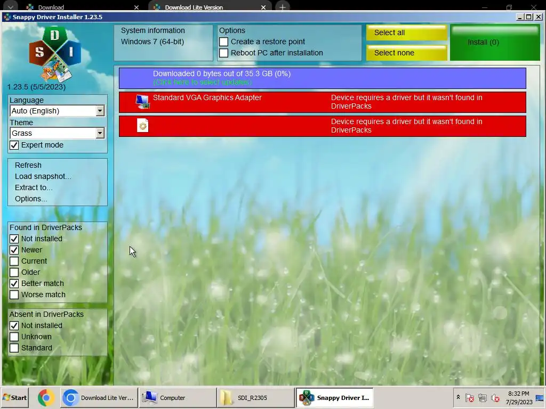Check the Current drivers filter
Image resolution: width=546 pixels, height=409 pixels.
click(14, 261)
